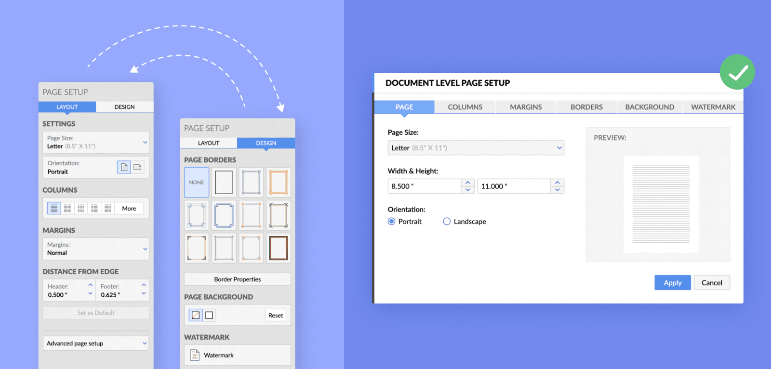Choose the no-fill page background option
Image resolution: width=771 pixels, height=369 pixels.
tap(196, 316)
